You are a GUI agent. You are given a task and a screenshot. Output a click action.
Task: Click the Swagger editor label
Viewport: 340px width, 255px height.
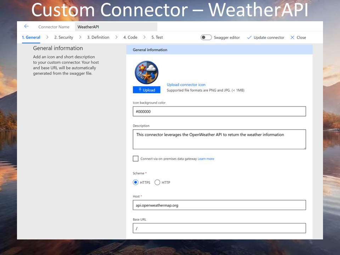227,38
